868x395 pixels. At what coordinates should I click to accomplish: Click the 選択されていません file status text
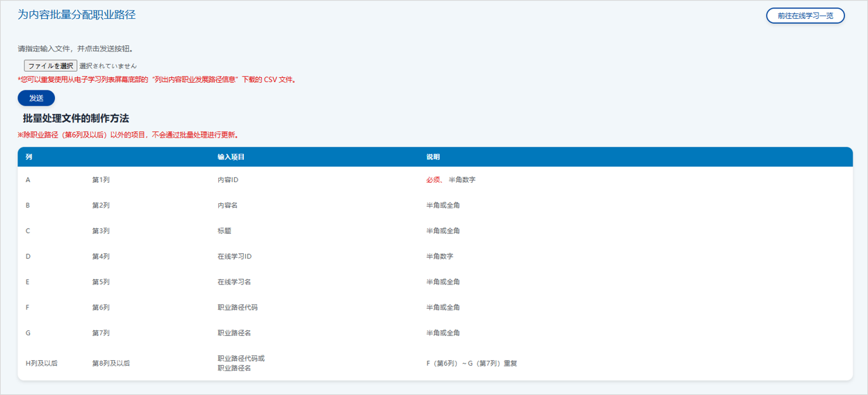108,66
